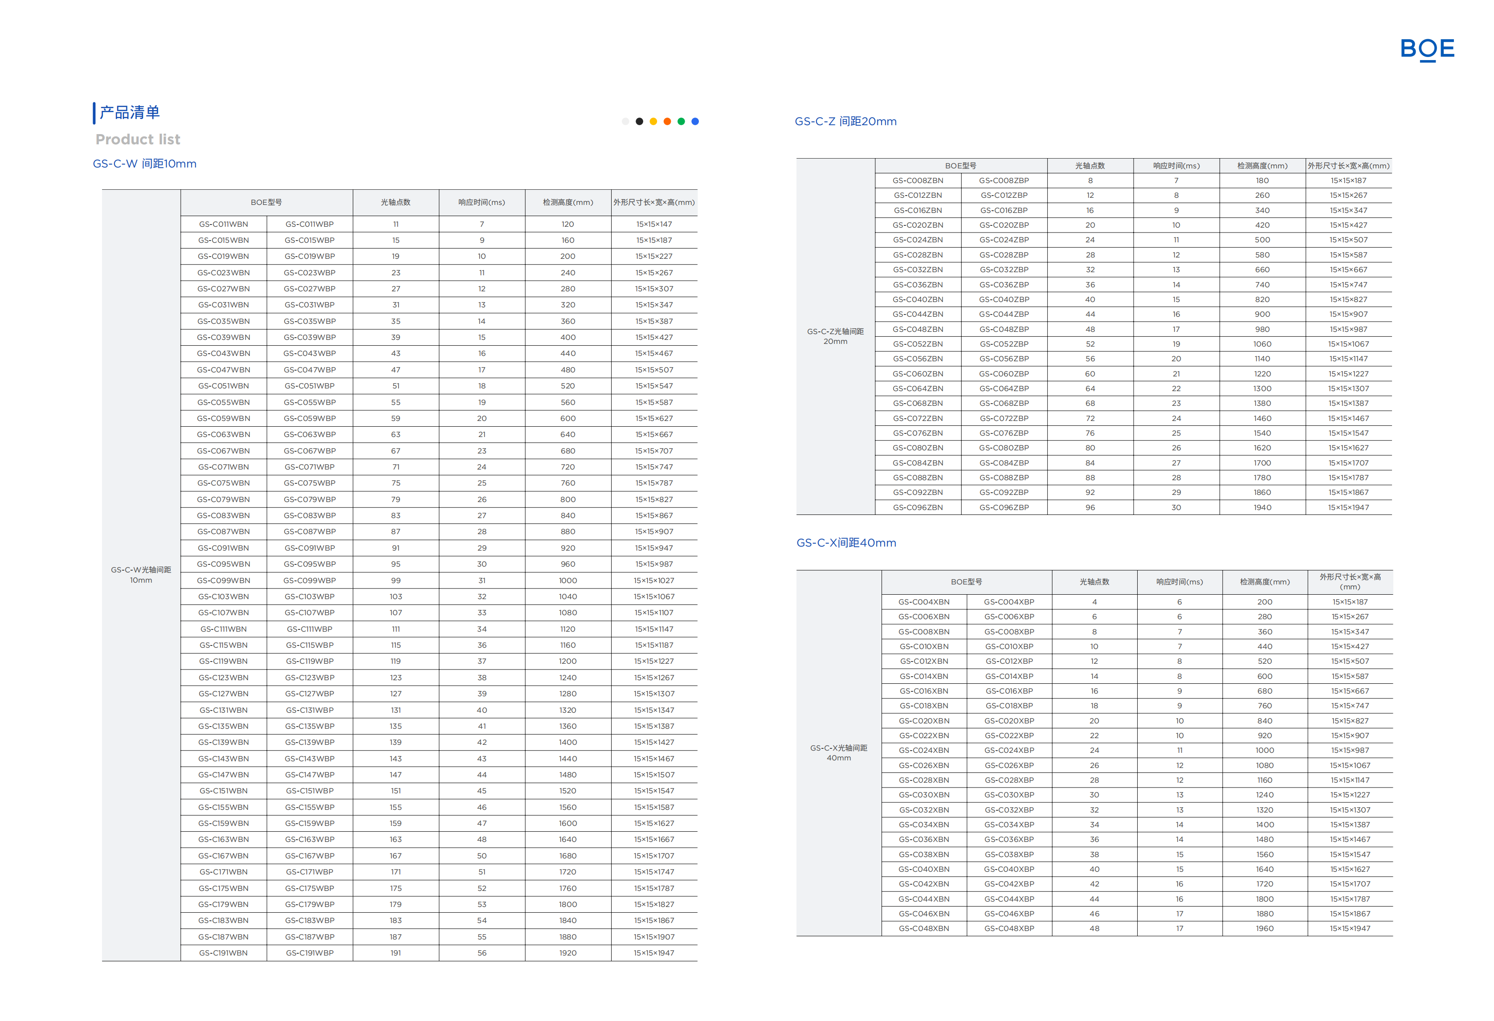
Task: Click the GS-C096ZBP model cell
Action: [x=1004, y=507]
